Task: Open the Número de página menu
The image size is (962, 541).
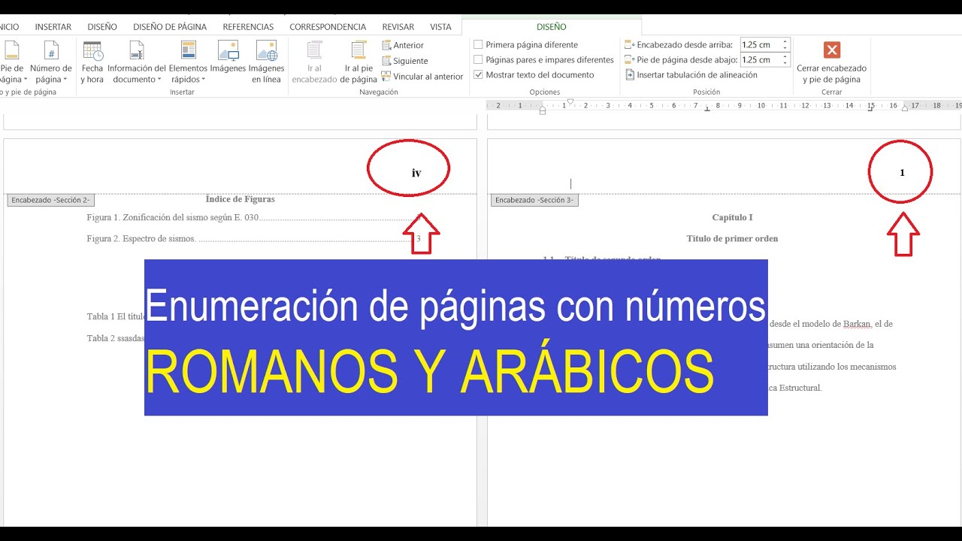Action: (50, 62)
